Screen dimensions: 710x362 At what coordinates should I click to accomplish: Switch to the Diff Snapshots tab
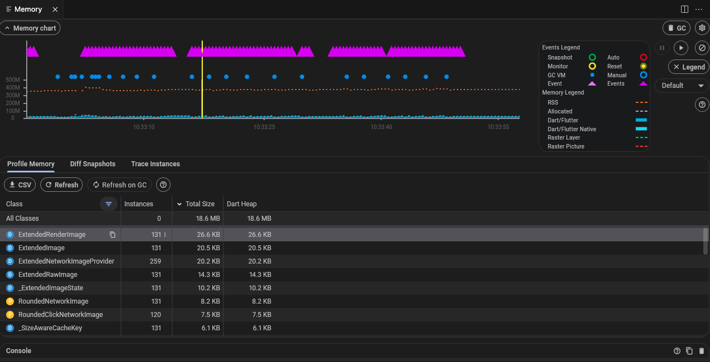click(93, 164)
